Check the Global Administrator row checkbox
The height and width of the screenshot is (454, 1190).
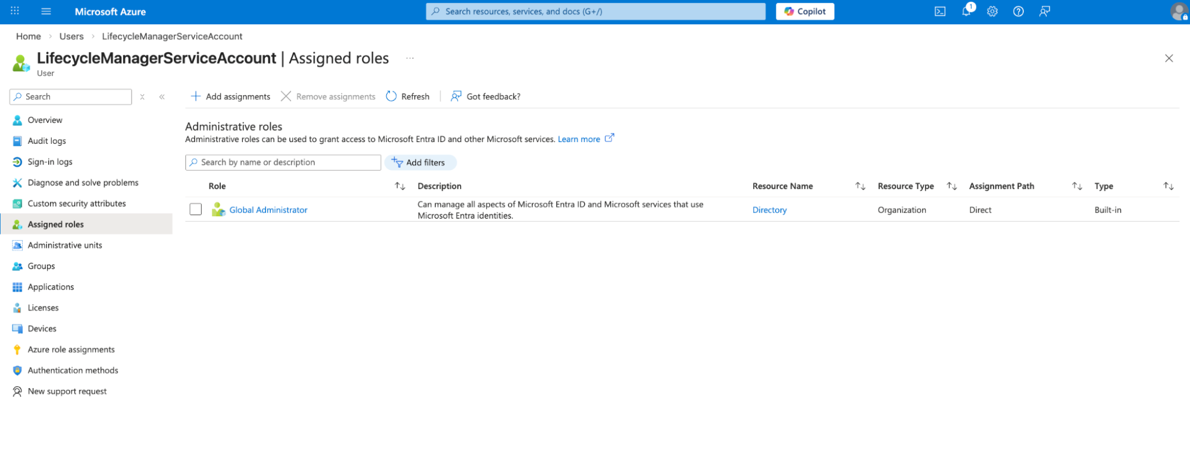tap(196, 209)
